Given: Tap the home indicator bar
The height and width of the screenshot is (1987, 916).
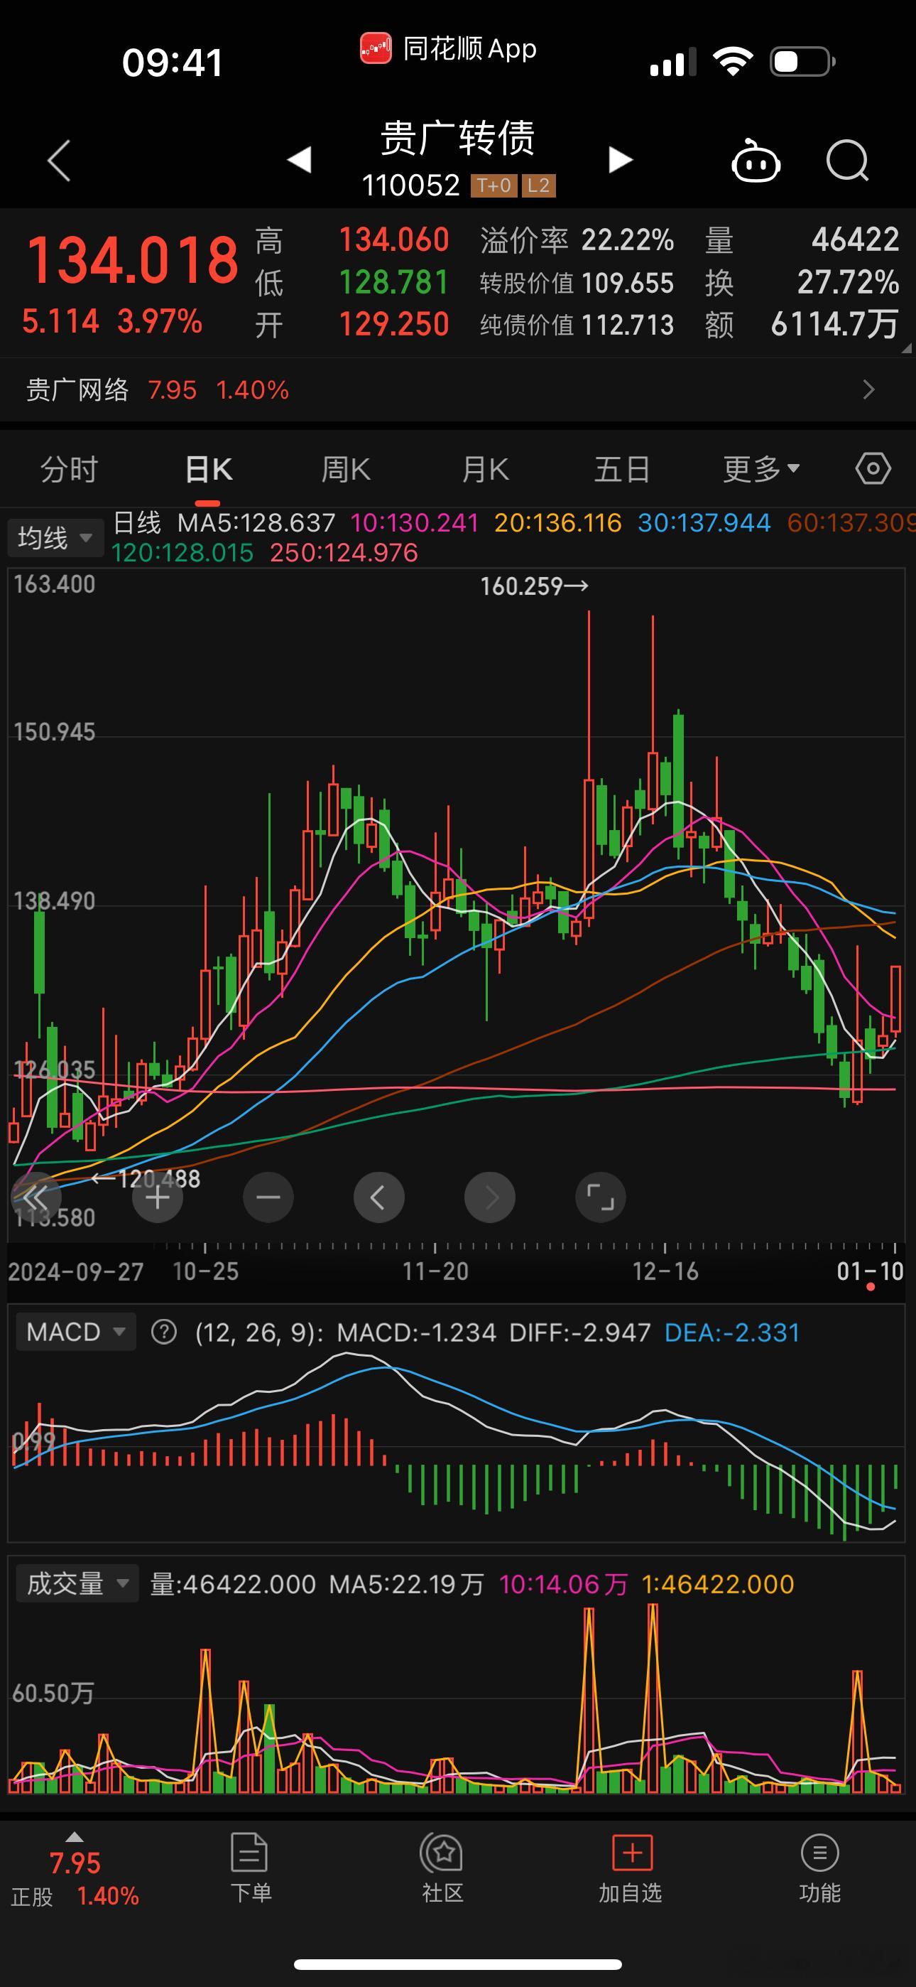Looking at the screenshot, I should coord(458,1964).
